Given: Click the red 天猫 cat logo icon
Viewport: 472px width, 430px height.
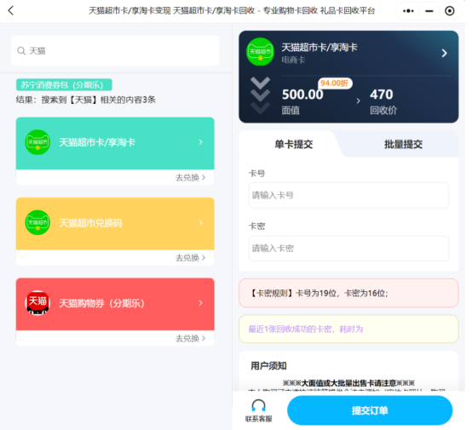Looking at the screenshot, I should 37,303.
